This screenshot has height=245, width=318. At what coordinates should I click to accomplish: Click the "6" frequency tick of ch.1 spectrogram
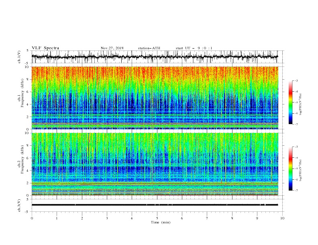(28, 92)
